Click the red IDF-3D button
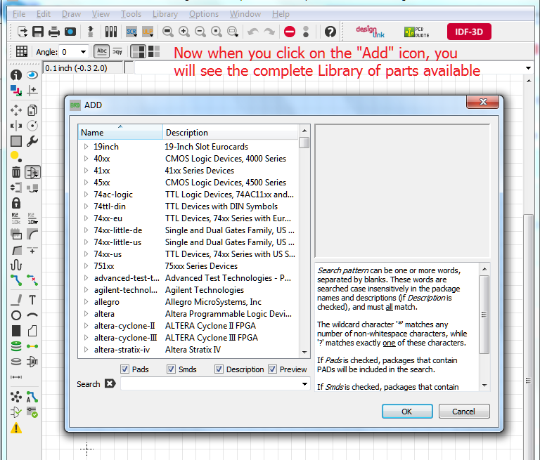Viewport: 540px width, 460px height. 469,32
